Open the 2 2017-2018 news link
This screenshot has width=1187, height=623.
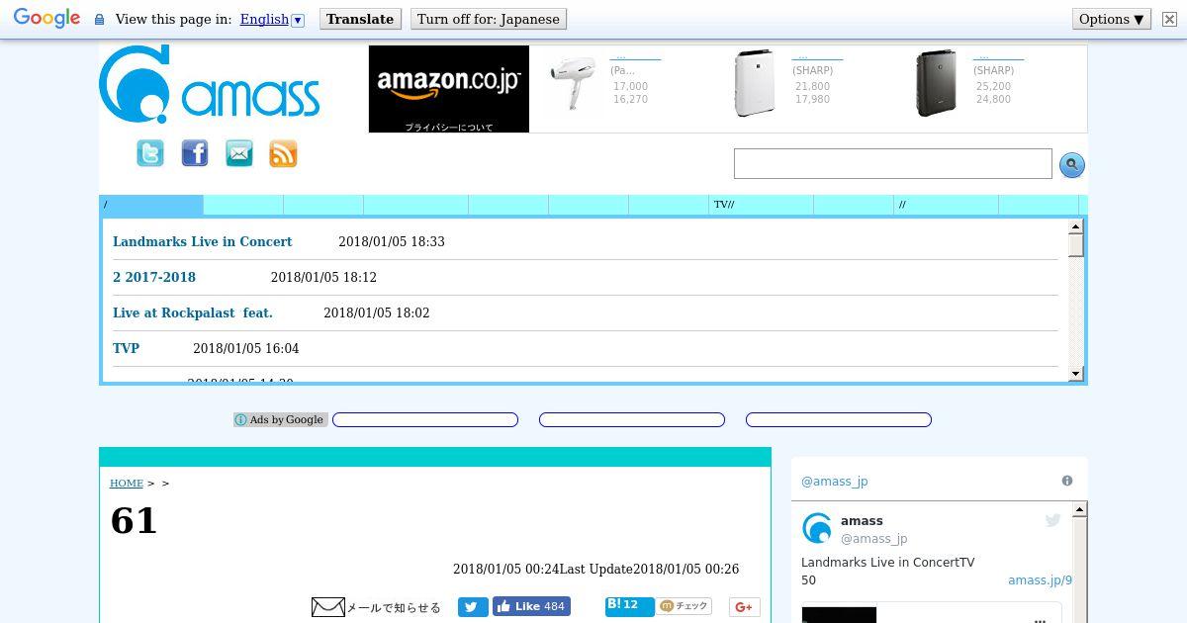pyautogui.click(x=154, y=277)
